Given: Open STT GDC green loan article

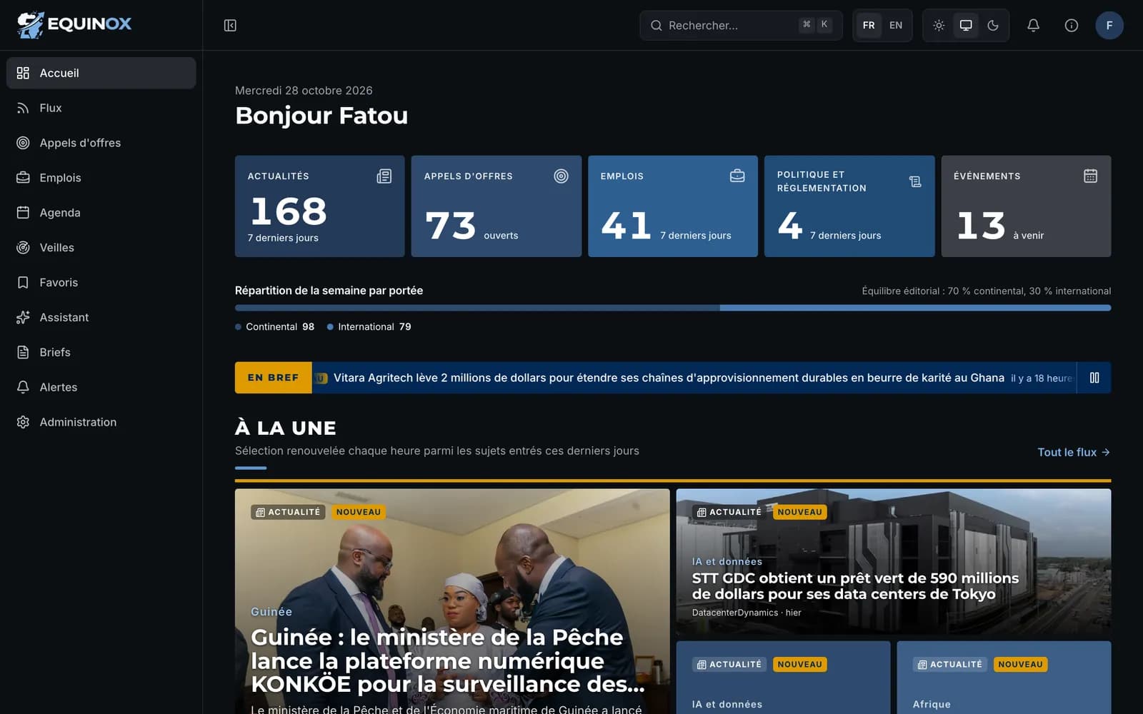Looking at the screenshot, I should (894, 562).
